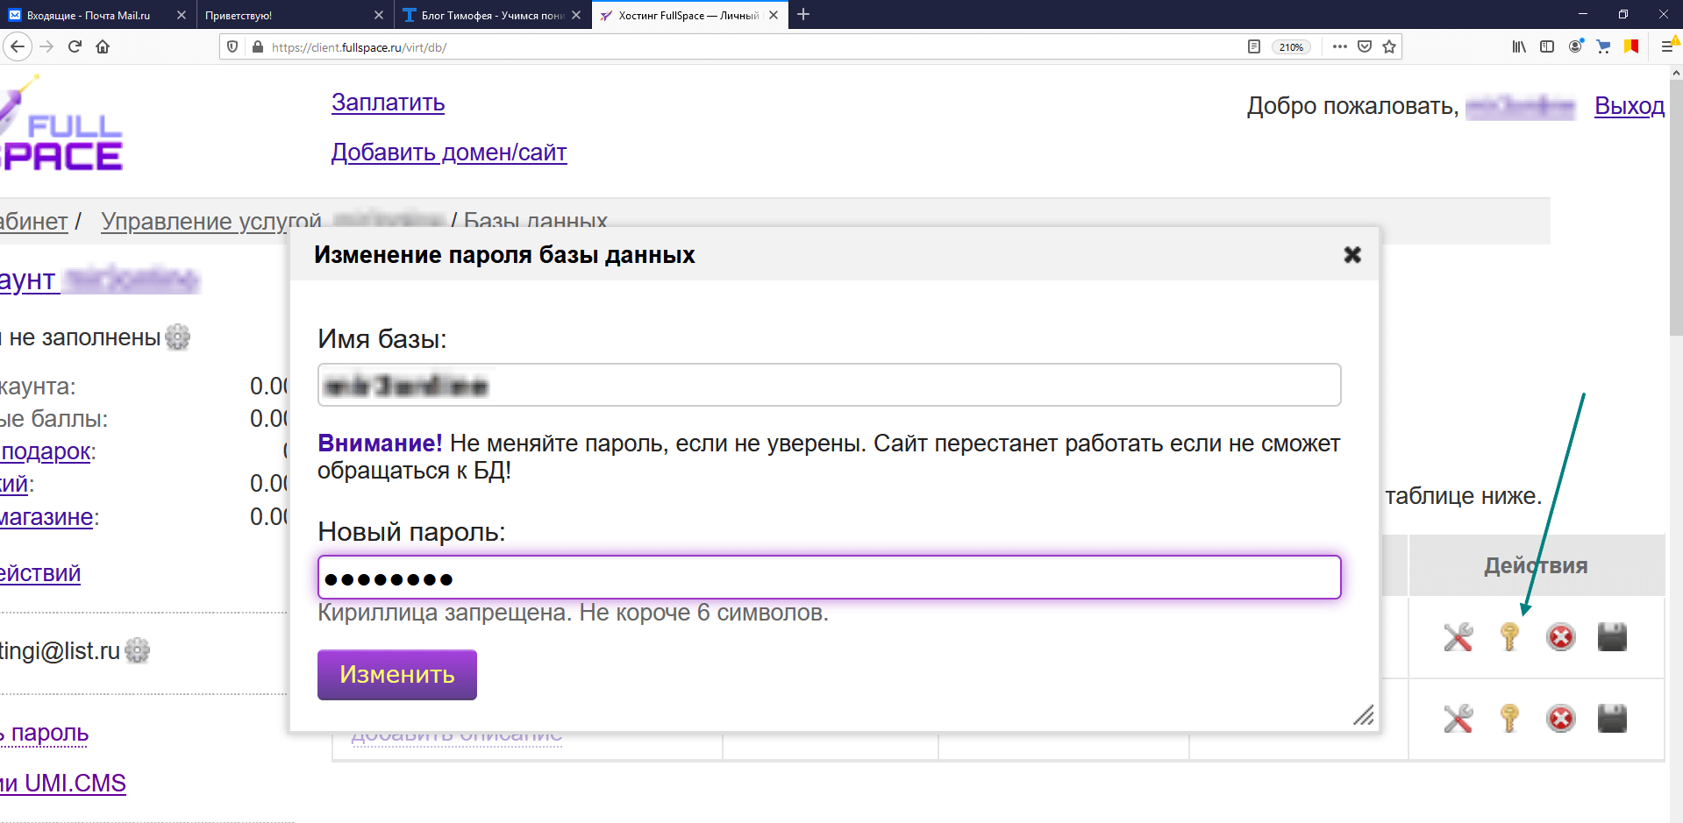Click the red delete icon in first row
The image size is (1683, 823).
(1560, 637)
